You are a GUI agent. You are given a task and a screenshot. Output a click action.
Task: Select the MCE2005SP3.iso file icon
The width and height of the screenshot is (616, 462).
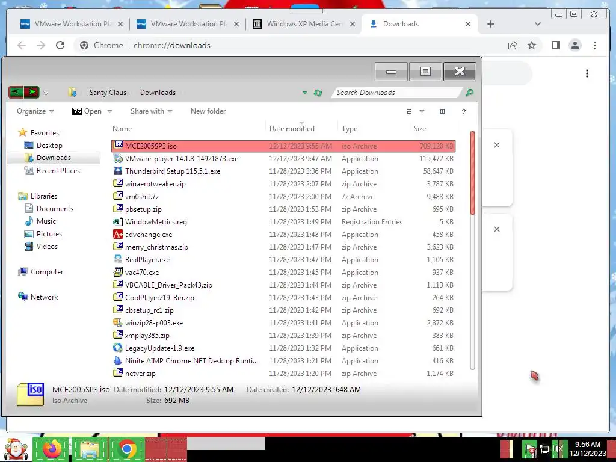[x=118, y=146]
